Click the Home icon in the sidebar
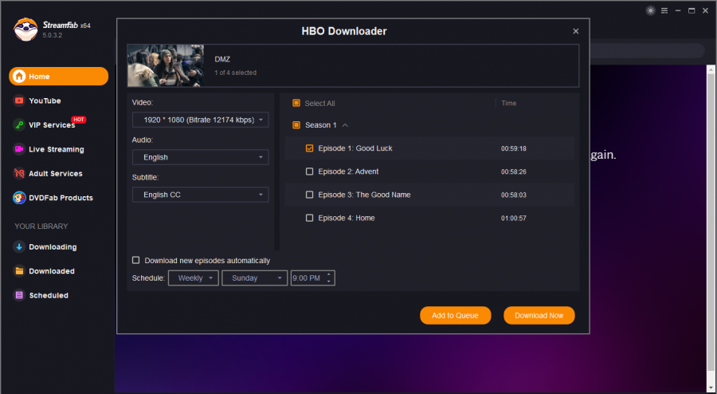This screenshot has height=394, width=717. point(19,77)
